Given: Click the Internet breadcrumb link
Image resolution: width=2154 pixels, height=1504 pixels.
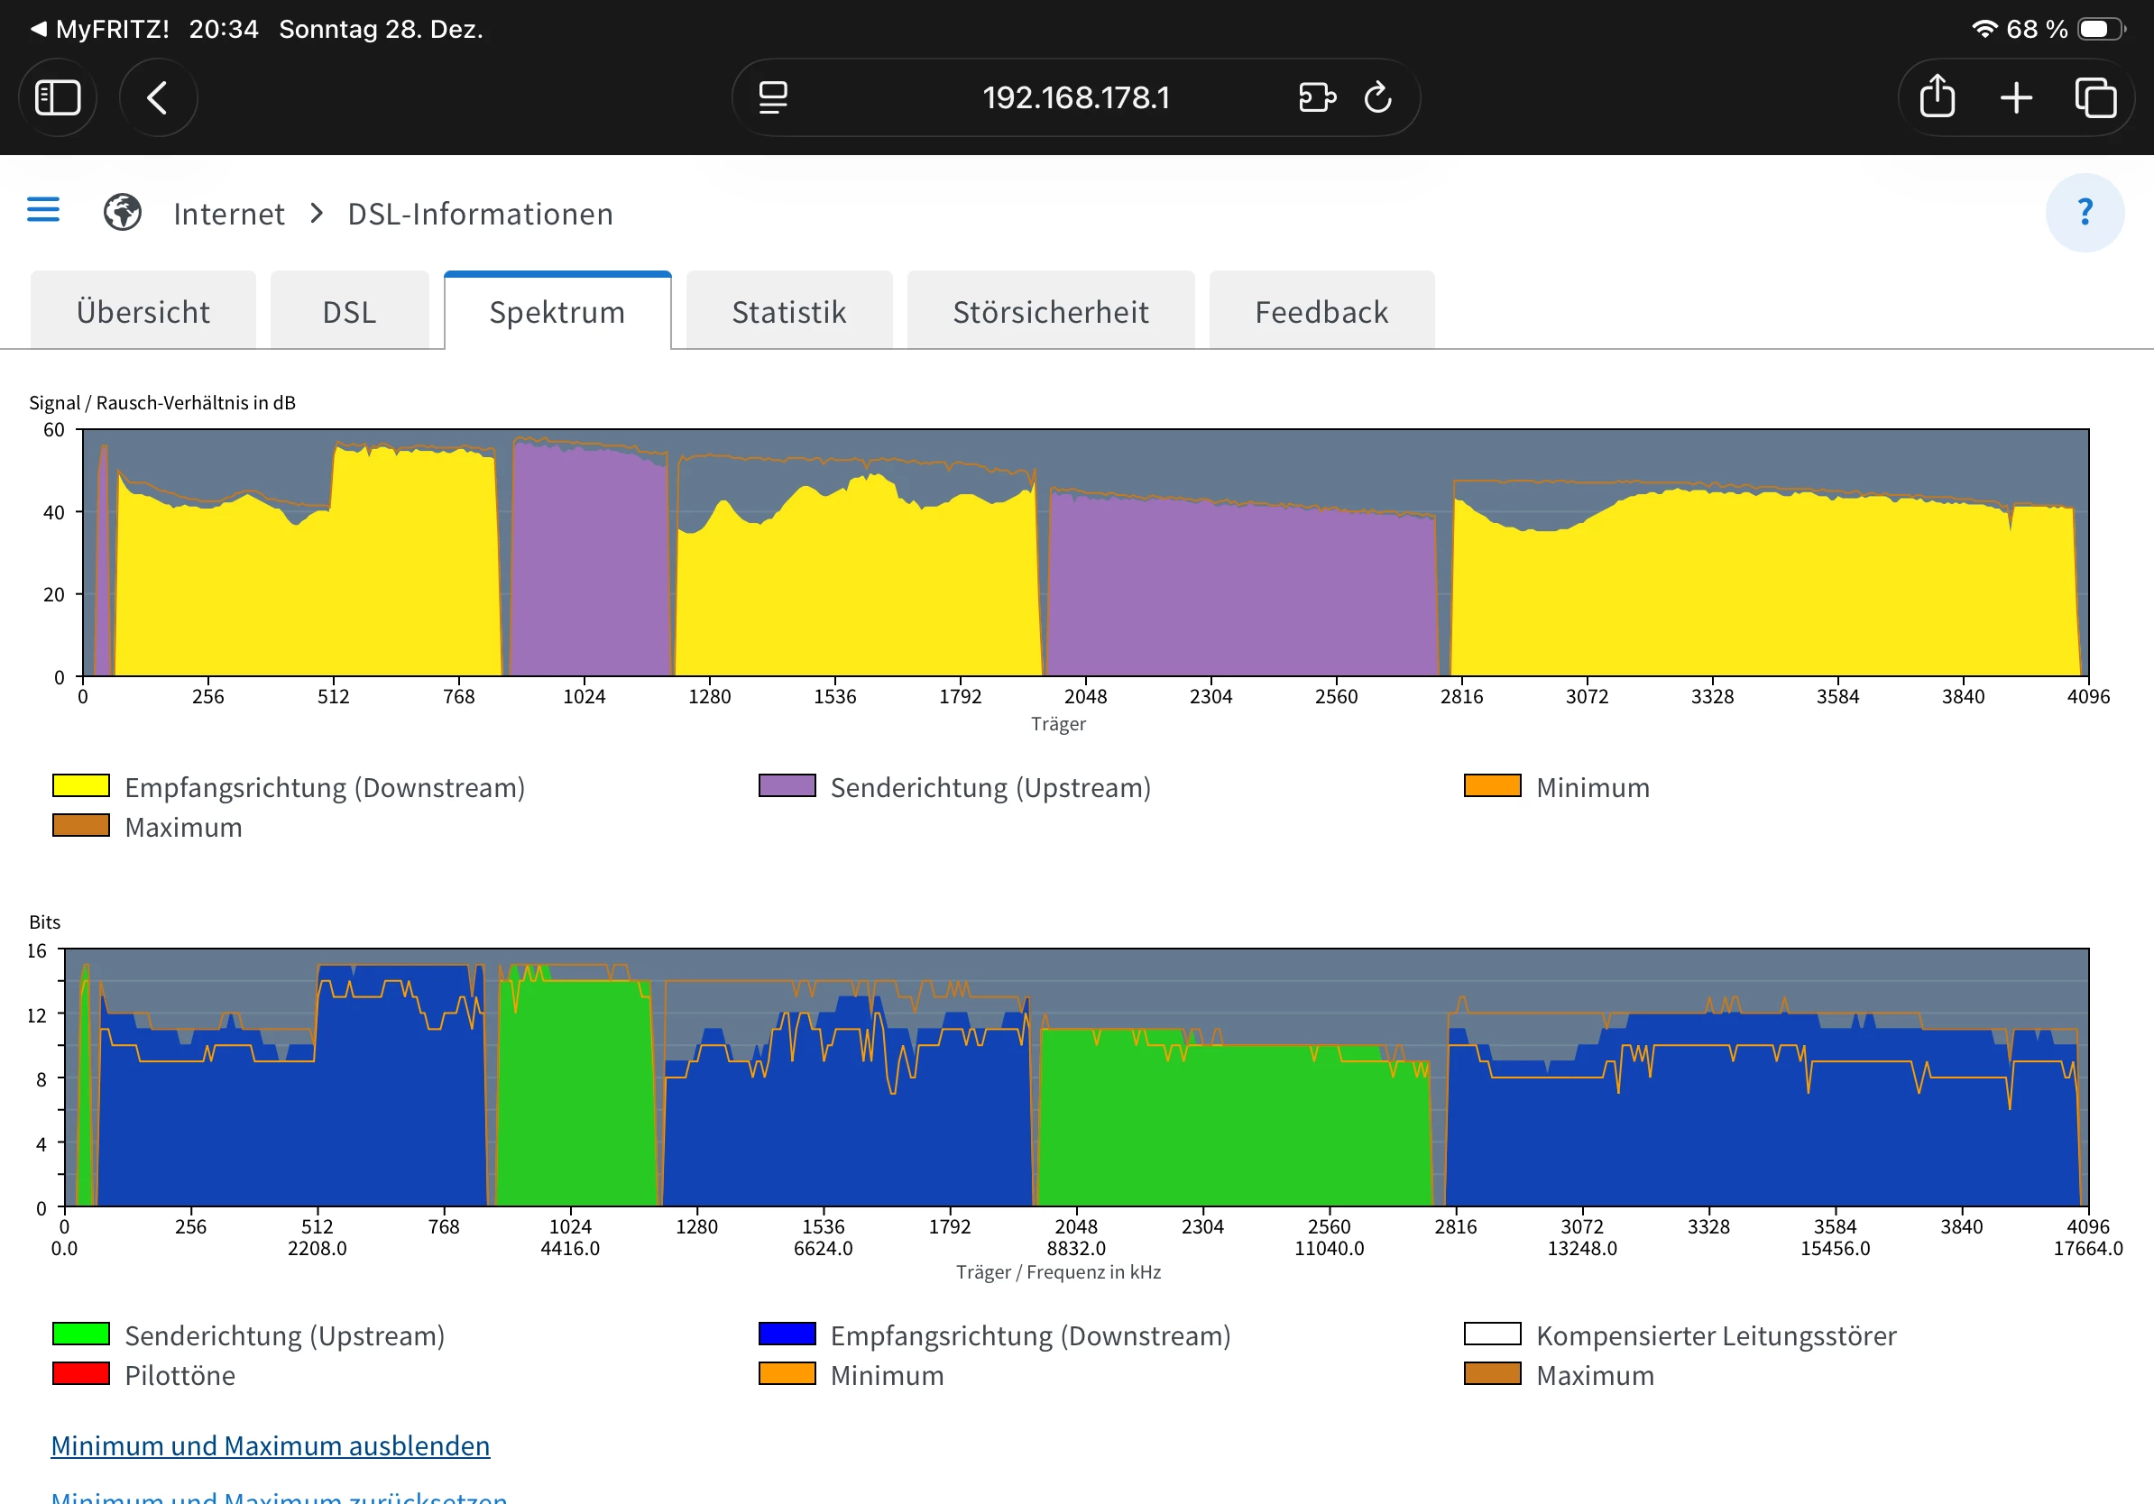Looking at the screenshot, I should pos(229,214).
